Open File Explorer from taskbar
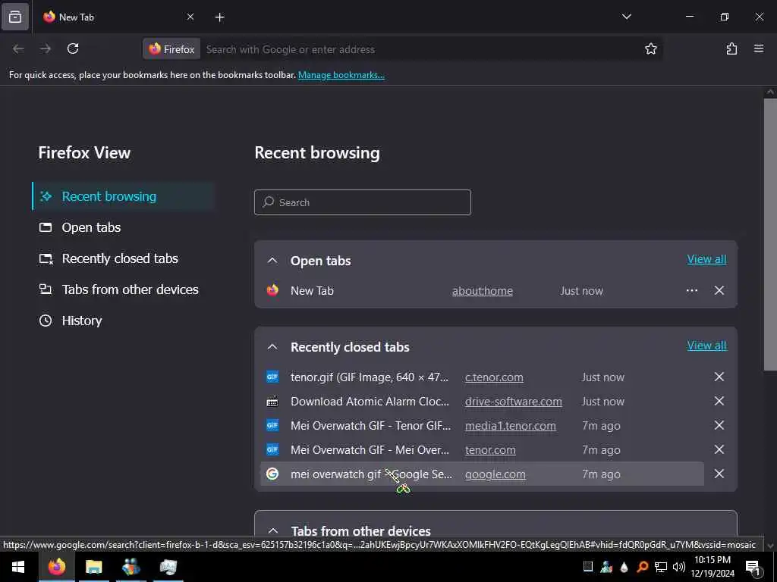Screen dimensions: 777x582 click(x=93, y=567)
